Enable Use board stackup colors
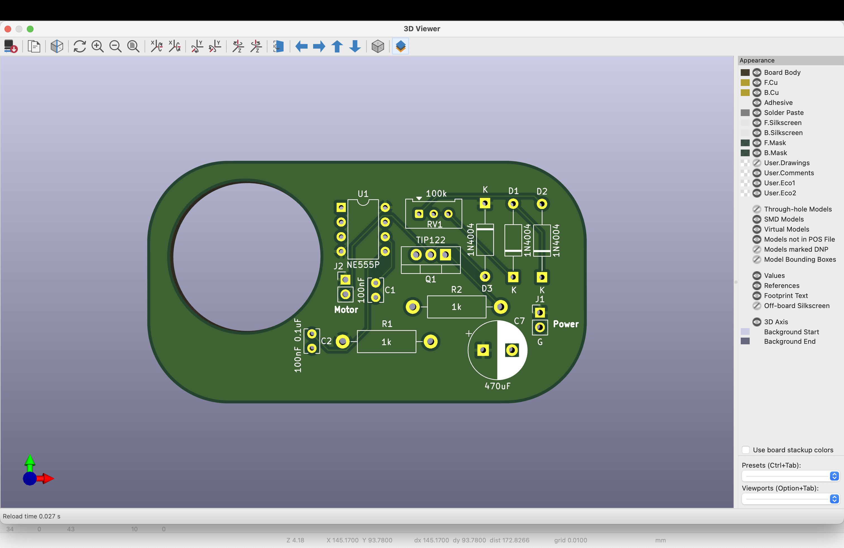 (746, 450)
